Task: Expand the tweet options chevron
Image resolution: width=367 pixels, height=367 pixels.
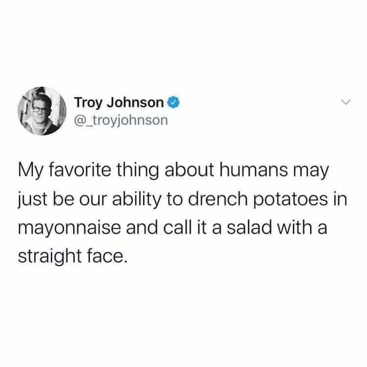Action: coord(346,102)
